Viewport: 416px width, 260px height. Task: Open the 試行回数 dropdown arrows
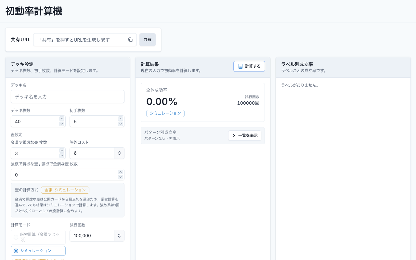[x=119, y=236]
